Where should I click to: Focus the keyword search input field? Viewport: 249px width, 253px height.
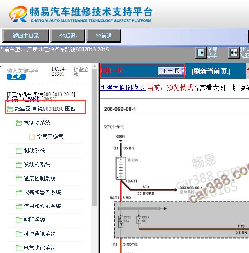click(x=22, y=71)
